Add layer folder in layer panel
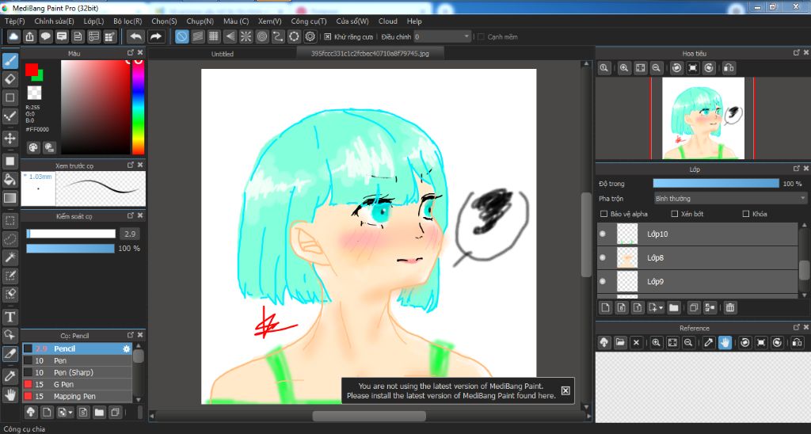 click(x=673, y=308)
